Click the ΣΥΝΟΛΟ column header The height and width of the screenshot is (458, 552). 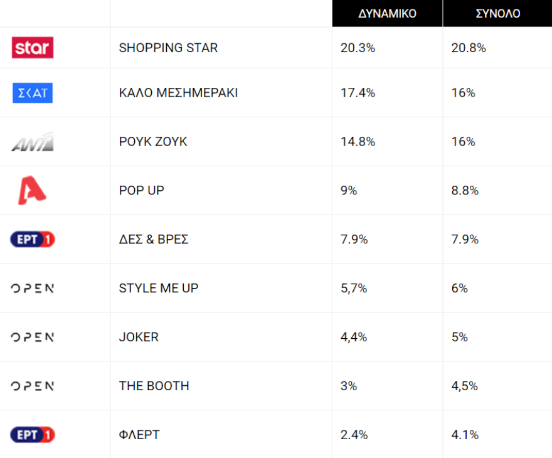point(497,14)
